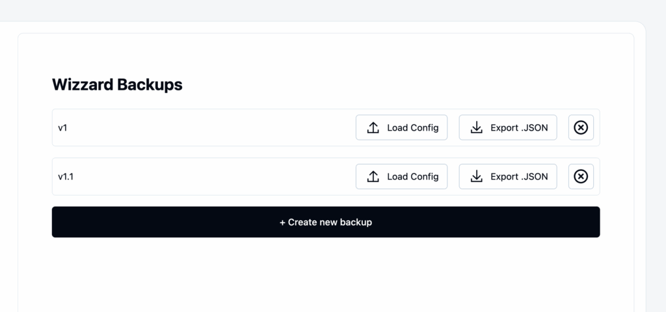Viewport: 666px width, 312px height.
Task: Load Config text for the v1.1 backup
Action: point(412,176)
